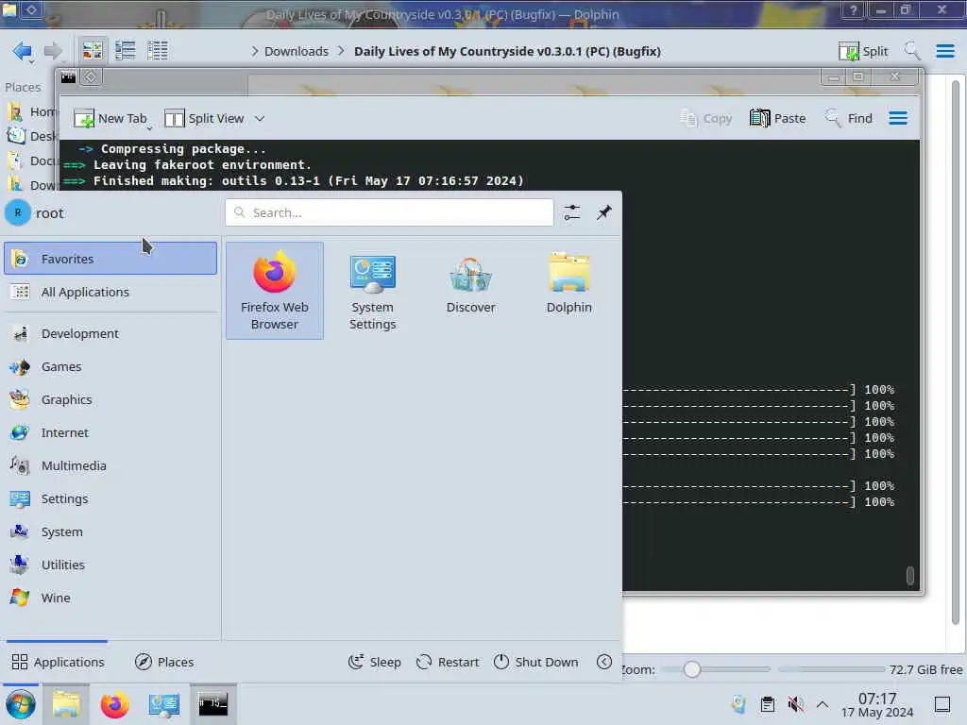Click the current folder breadcrumb in Dolphin
Image resolution: width=967 pixels, height=725 pixels.
507,51
